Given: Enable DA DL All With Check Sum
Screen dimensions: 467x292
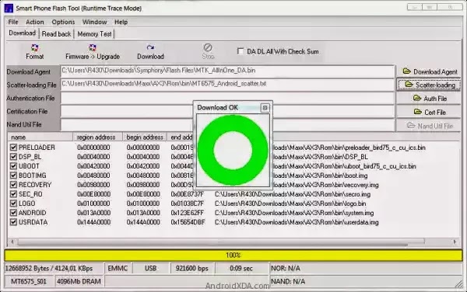Looking at the screenshot, I should click(241, 51).
